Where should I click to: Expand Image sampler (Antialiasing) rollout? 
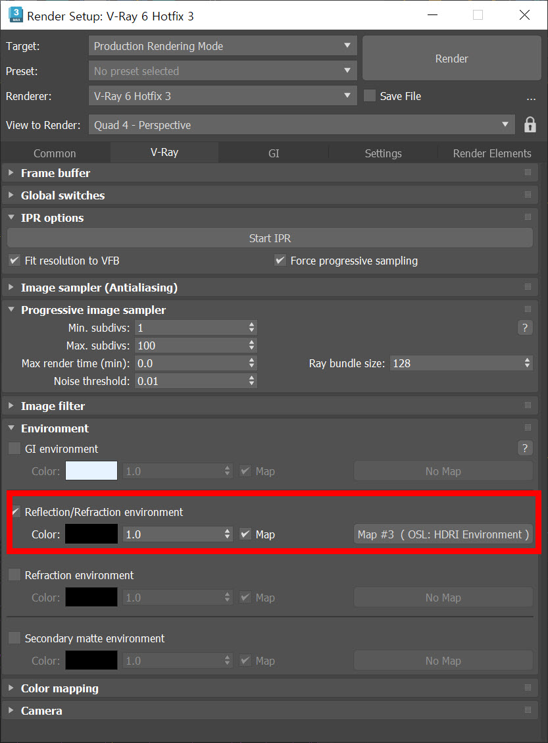click(11, 287)
